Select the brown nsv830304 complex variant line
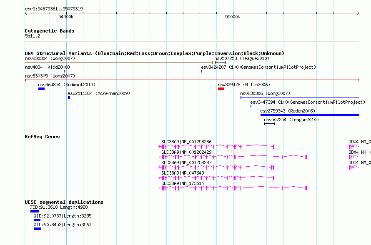This screenshot has height=245, width=371. click(119, 62)
